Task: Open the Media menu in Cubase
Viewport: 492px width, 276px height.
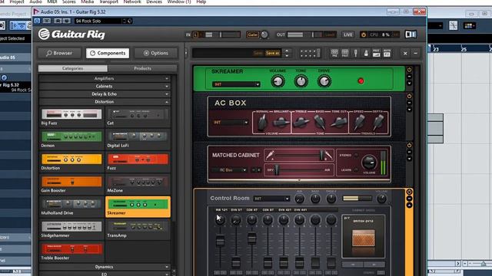Action: click(87, 2)
